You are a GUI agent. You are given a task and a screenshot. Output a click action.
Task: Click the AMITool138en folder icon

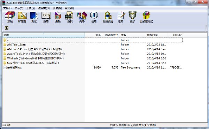coord(5,45)
